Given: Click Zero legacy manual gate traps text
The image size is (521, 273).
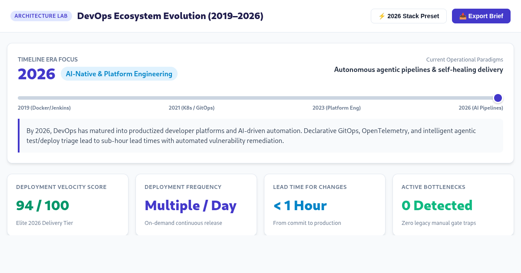Looking at the screenshot, I should click(x=439, y=223).
